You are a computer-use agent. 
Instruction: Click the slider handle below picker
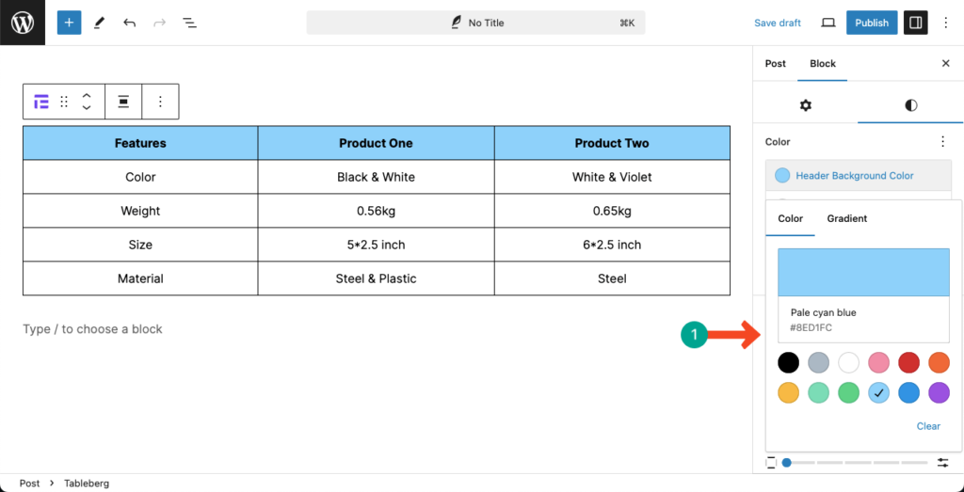pos(786,463)
